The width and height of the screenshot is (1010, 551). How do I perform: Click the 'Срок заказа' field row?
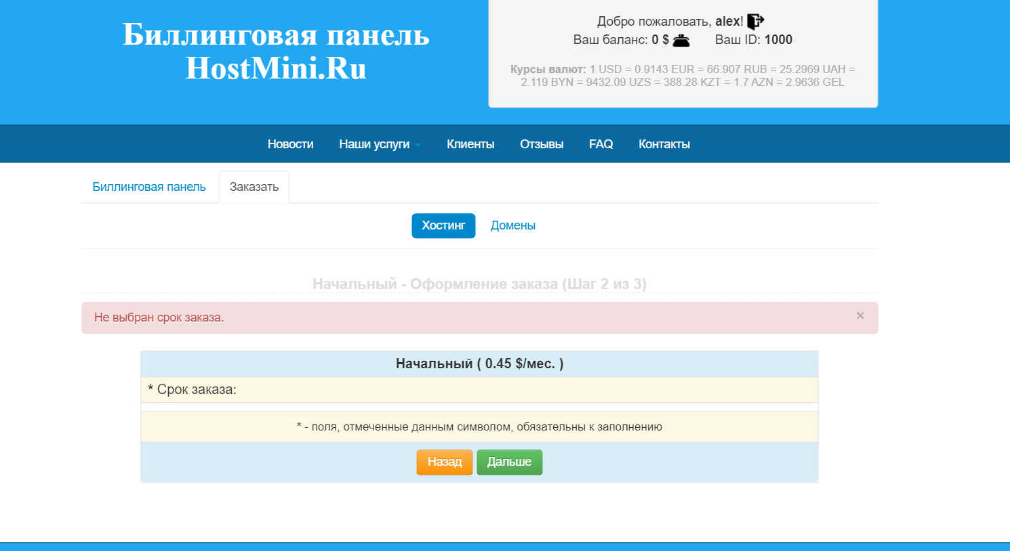pyautogui.click(x=479, y=390)
